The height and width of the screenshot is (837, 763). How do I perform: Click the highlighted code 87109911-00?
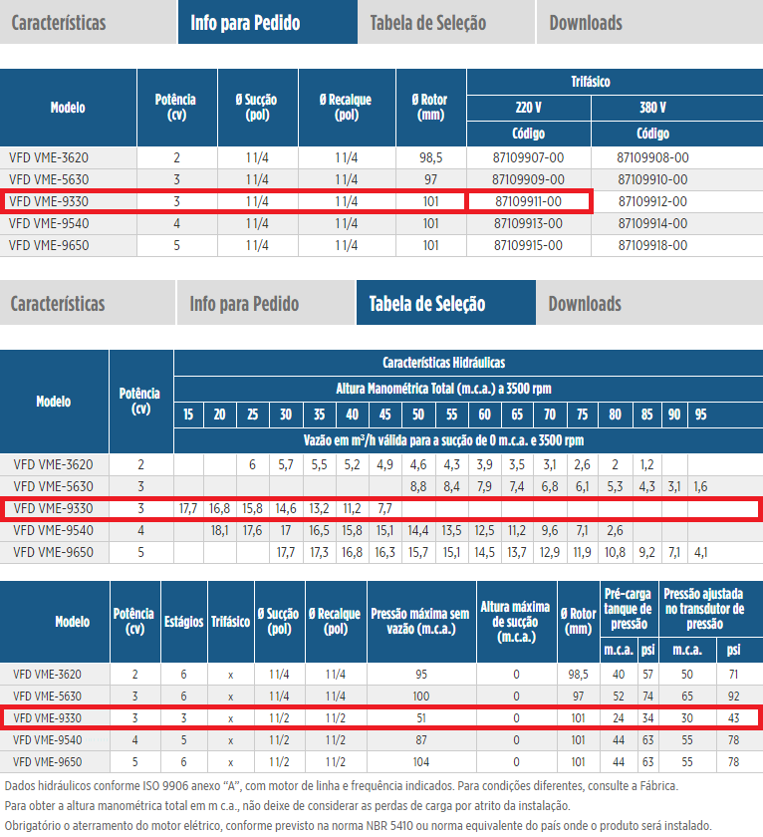pyautogui.click(x=529, y=201)
